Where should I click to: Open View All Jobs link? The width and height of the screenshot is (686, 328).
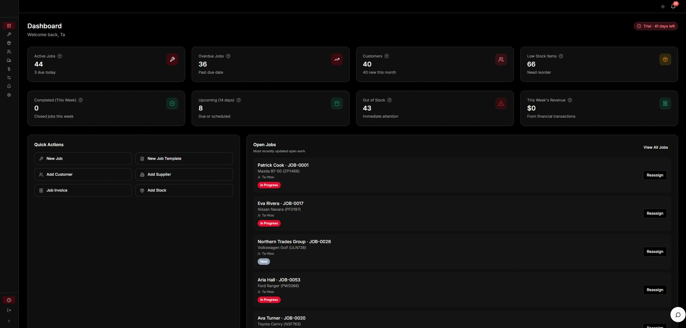[656, 148]
